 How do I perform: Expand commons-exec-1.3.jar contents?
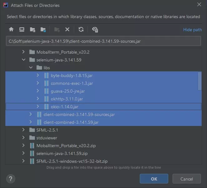(38, 83)
